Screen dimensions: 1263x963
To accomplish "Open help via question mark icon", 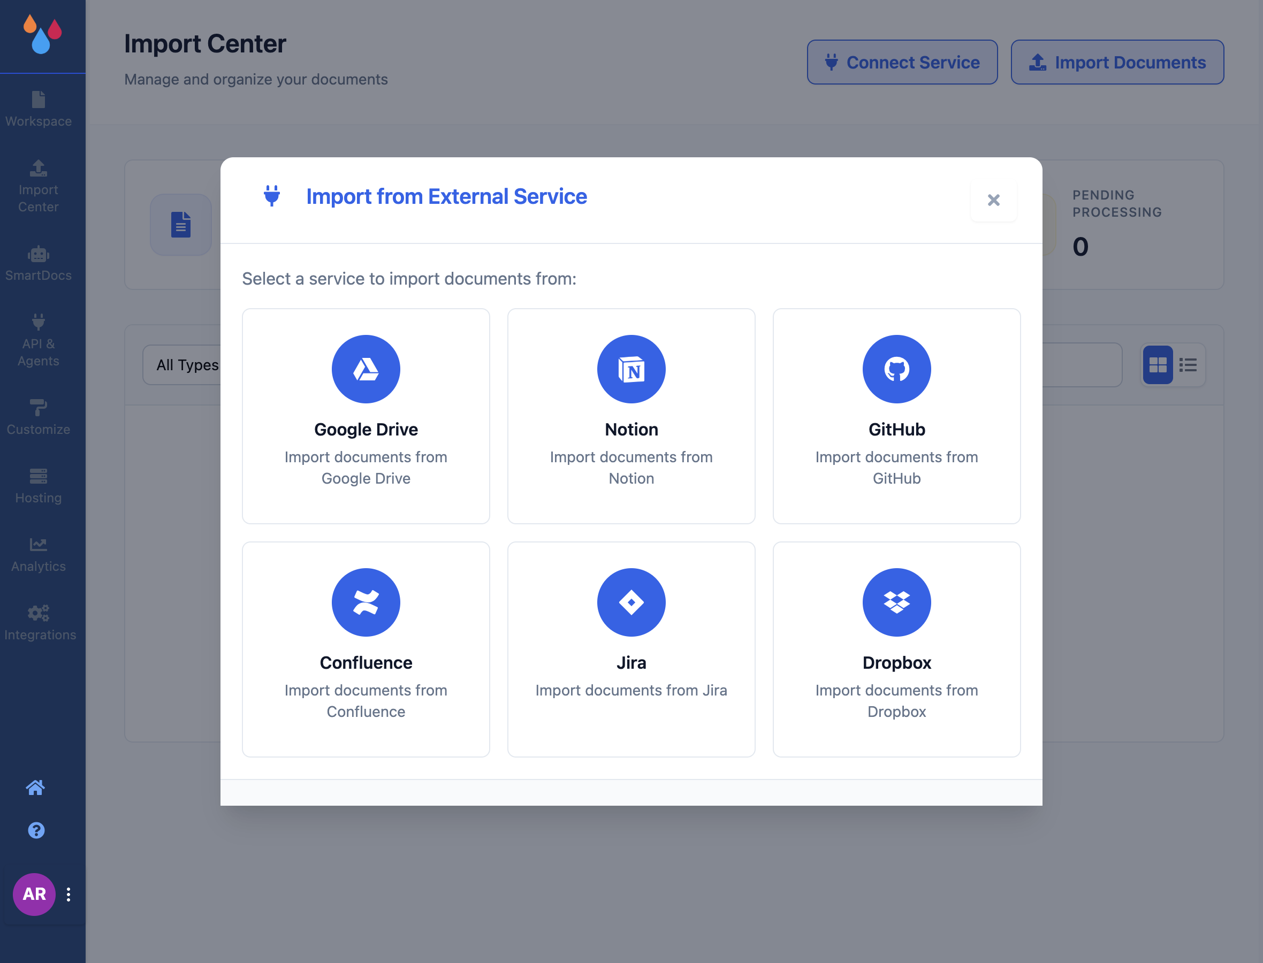I will click(x=36, y=830).
